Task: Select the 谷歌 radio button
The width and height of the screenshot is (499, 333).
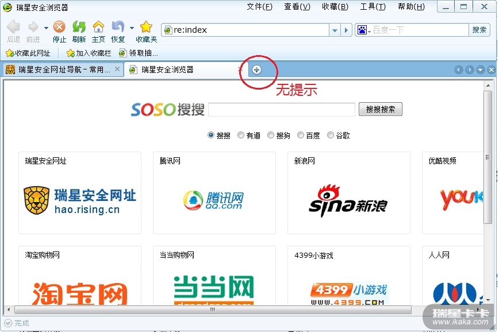Action: [x=331, y=135]
